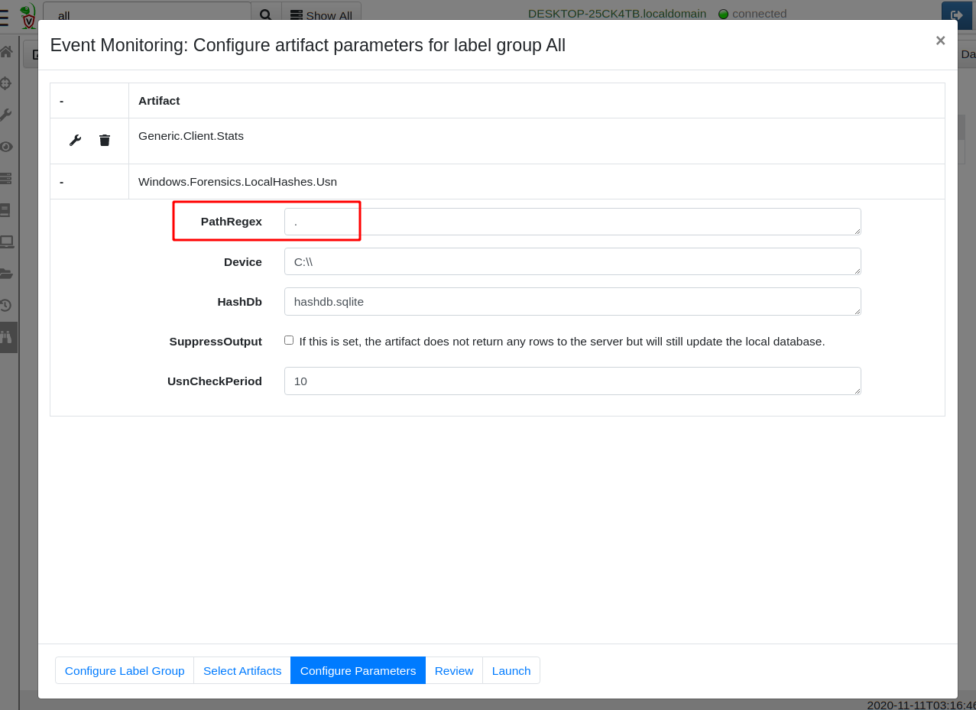Image resolution: width=976 pixels, height=710 pixels.
Task: Expand the hamburger navigation menu
Action: click(5, 15)
